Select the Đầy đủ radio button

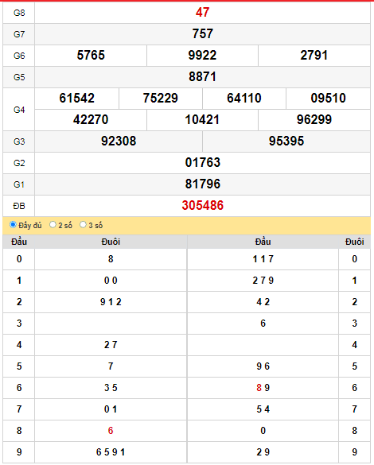tap(13, 224)
